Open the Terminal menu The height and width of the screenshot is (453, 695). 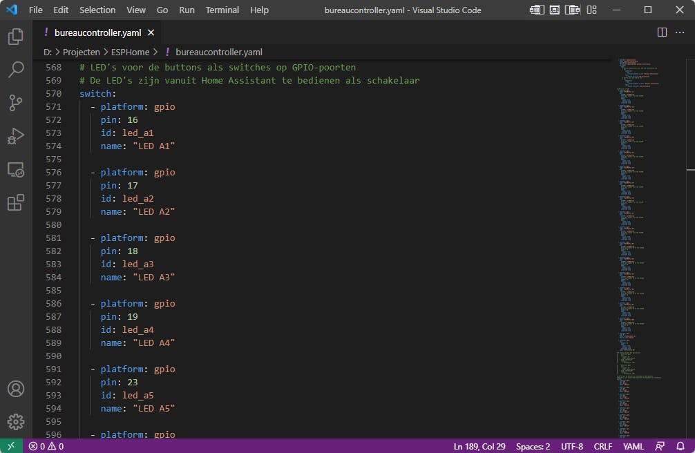[222, 10]
